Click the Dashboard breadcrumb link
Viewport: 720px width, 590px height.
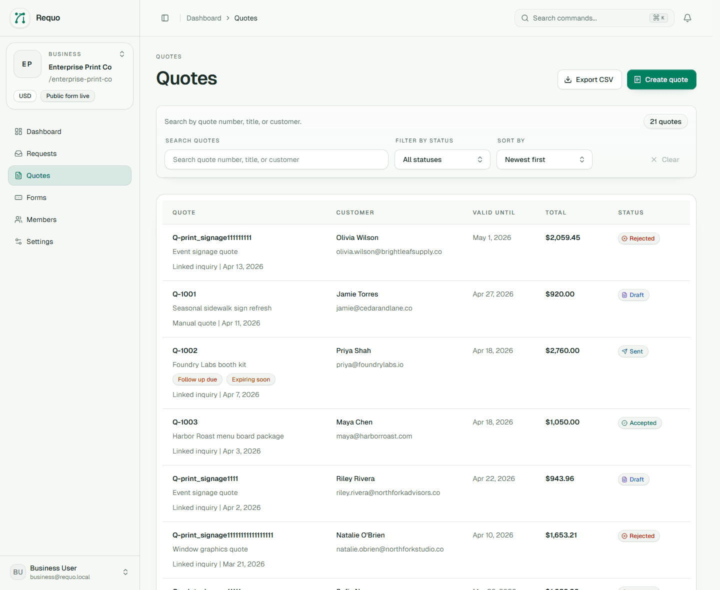pos(203,17)
